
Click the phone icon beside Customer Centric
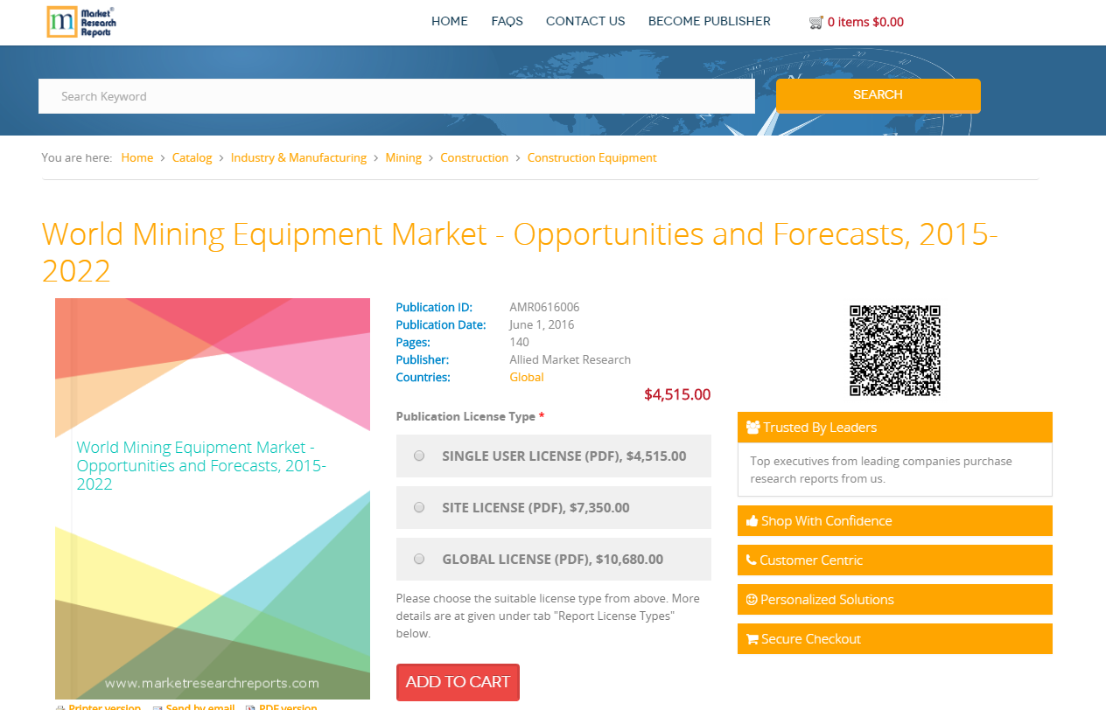pyautogui.click(x=751, y=560)
